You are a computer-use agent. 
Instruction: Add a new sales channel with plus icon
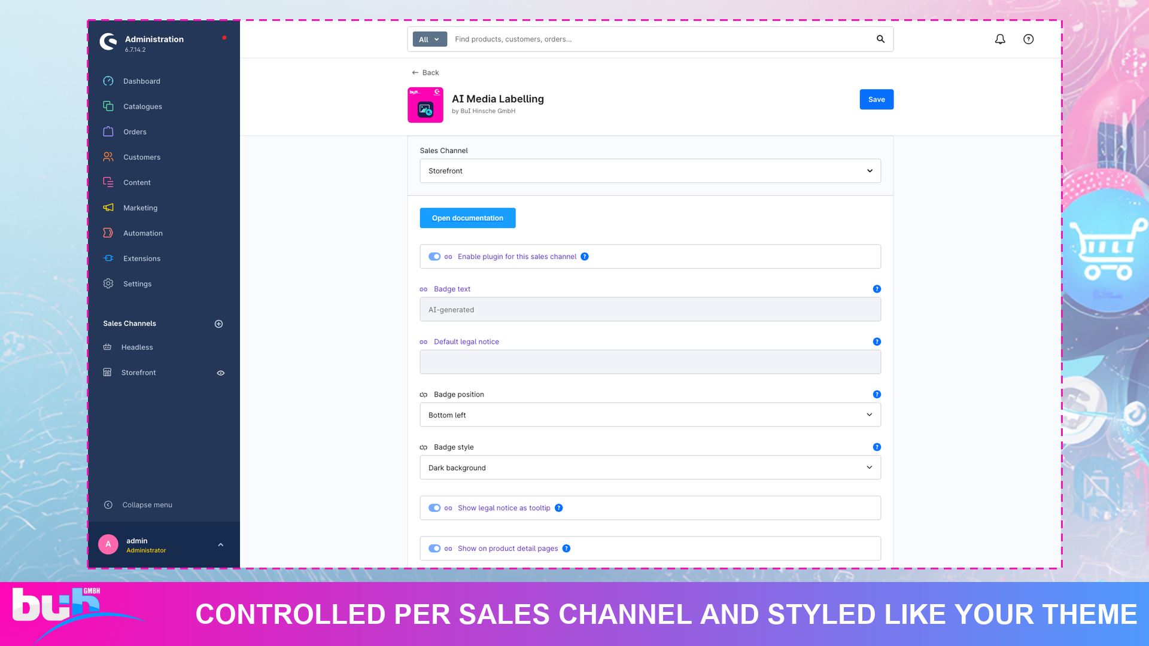coord(218,324)
